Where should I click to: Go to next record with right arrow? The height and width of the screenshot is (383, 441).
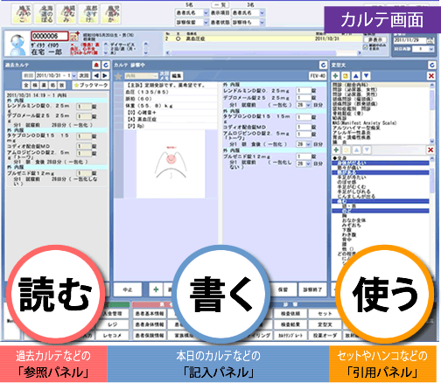click(x=105, y=76)
